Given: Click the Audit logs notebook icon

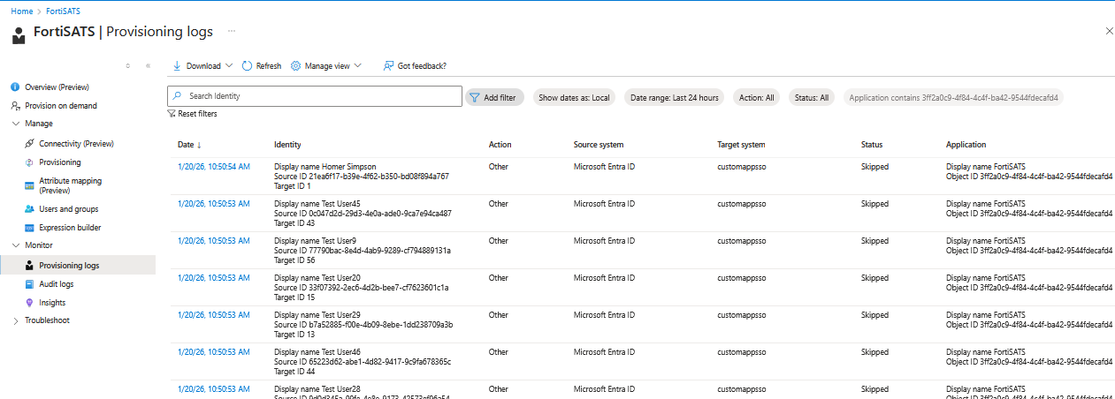Looking at the screenshot, I should tap(29, 284).
